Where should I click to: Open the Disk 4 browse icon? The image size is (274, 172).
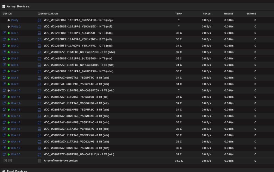(4, 52)
